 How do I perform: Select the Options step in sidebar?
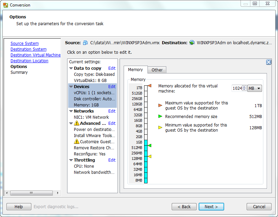19,67
